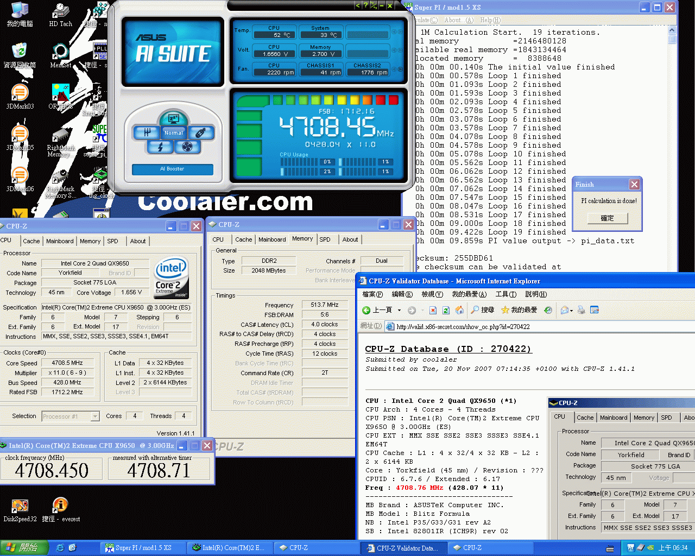This screenshot has width=695, height=556.
Task: Click the Windows Start button
Action: 24,548
